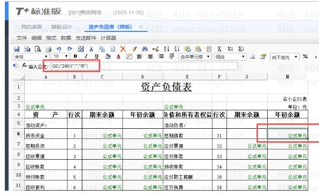Click the 货币资金 cell

click(x=46, y=134)
